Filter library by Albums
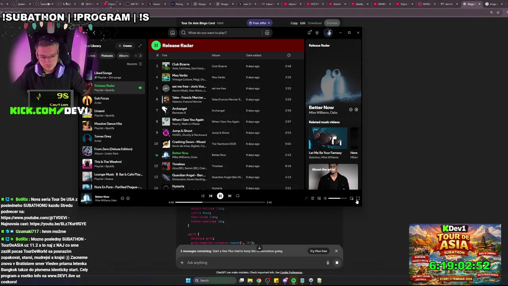 [124, 56]
